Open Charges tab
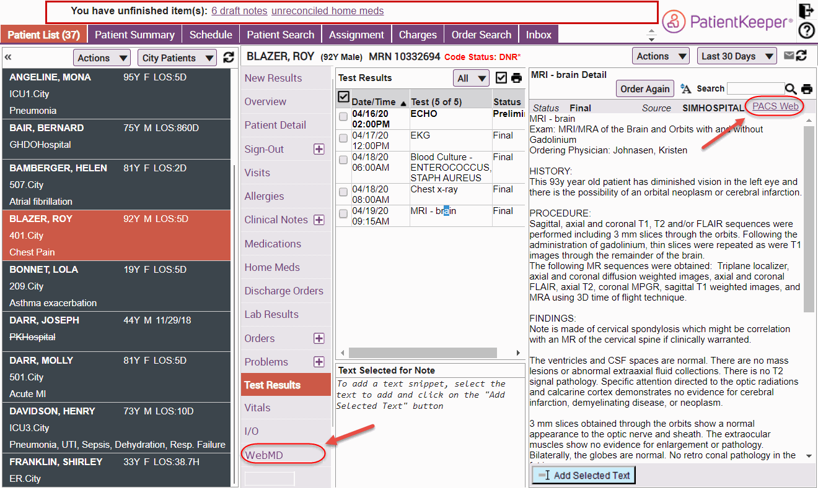 point(418,35)
